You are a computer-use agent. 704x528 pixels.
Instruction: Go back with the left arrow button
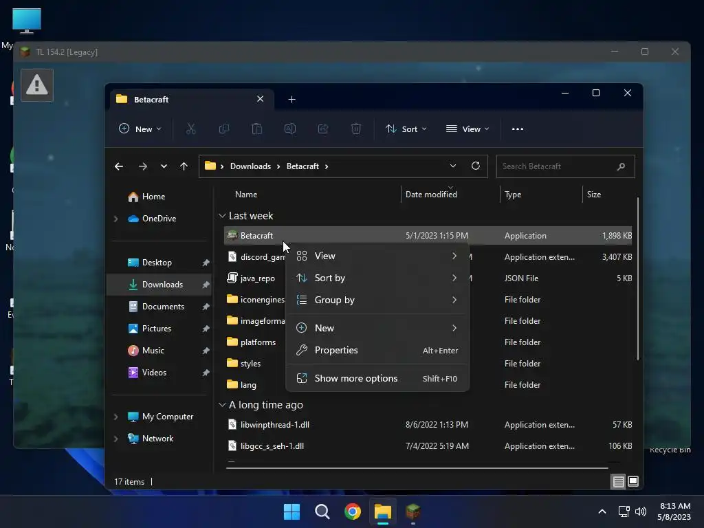[119, 166]
